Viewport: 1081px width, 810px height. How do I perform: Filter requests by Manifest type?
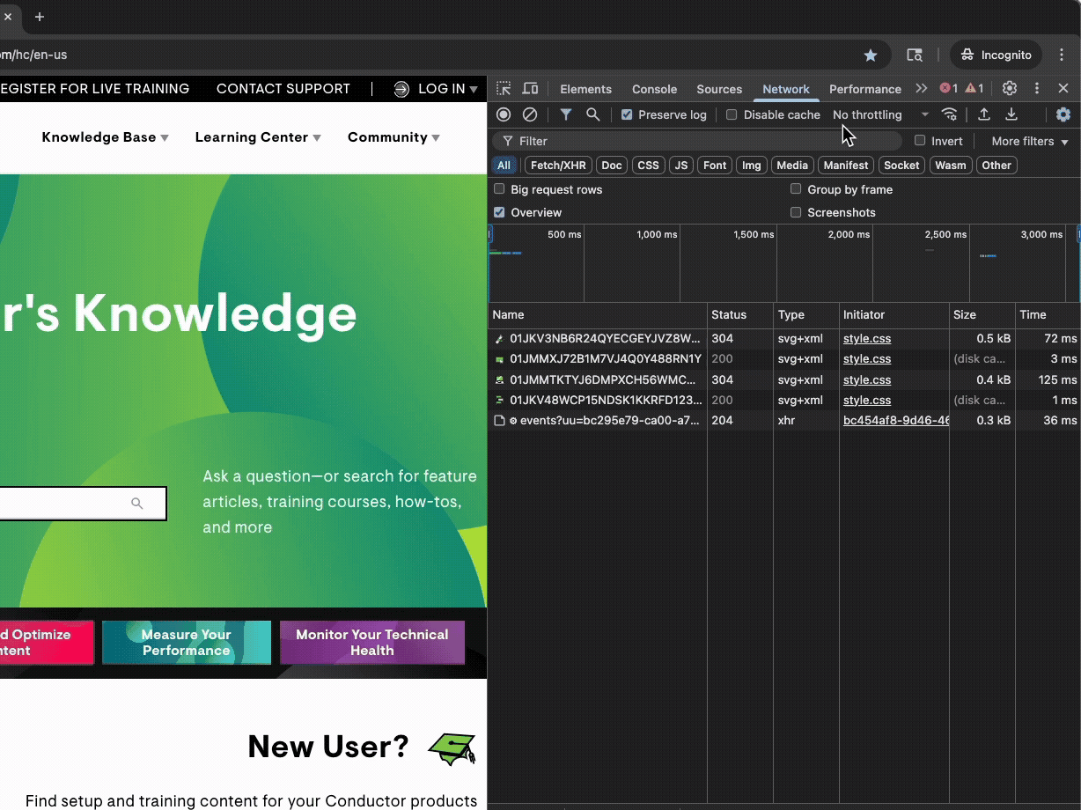[x=846, y=166]
